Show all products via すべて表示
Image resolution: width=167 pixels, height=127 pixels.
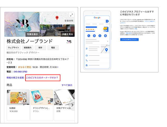(x=67, y=85)
